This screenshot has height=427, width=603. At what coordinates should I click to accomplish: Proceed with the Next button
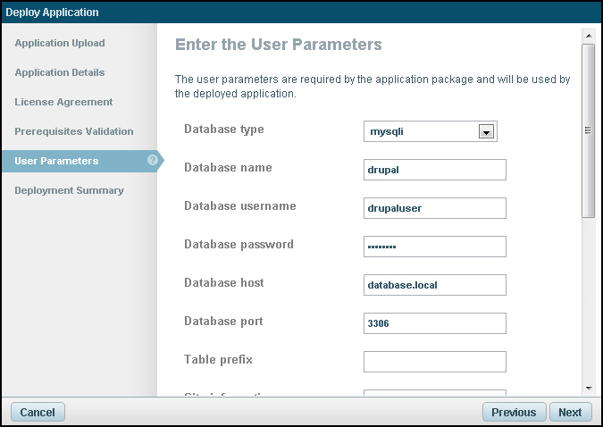(570, 412)
